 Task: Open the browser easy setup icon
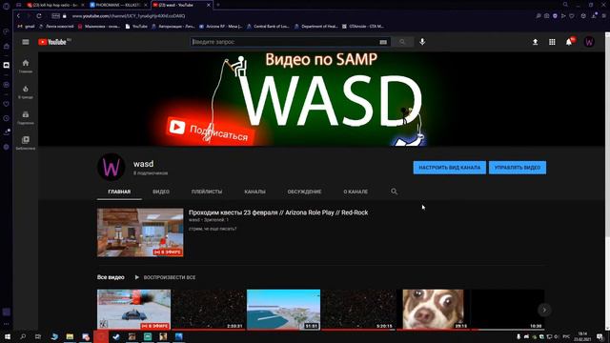[x=603, y=16]
